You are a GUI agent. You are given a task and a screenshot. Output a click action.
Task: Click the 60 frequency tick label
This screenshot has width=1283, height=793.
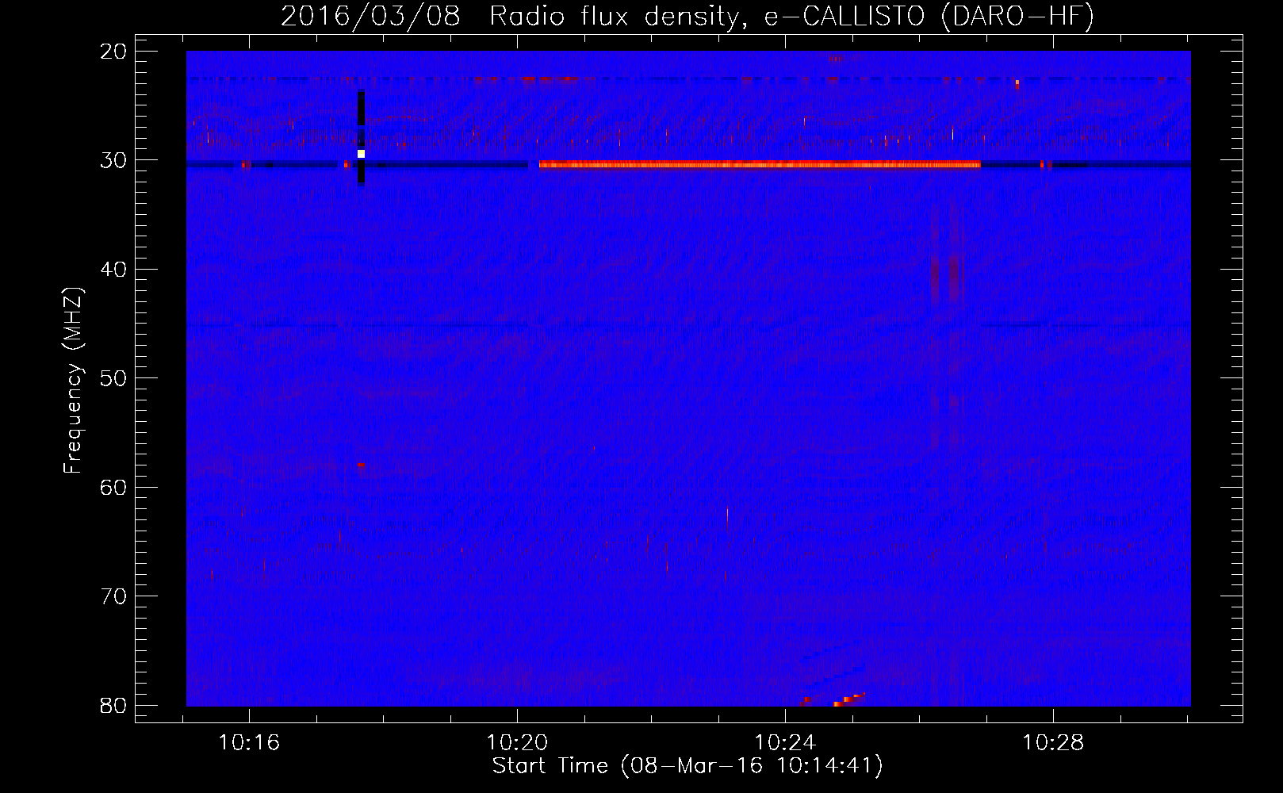(x=113, y=487)
